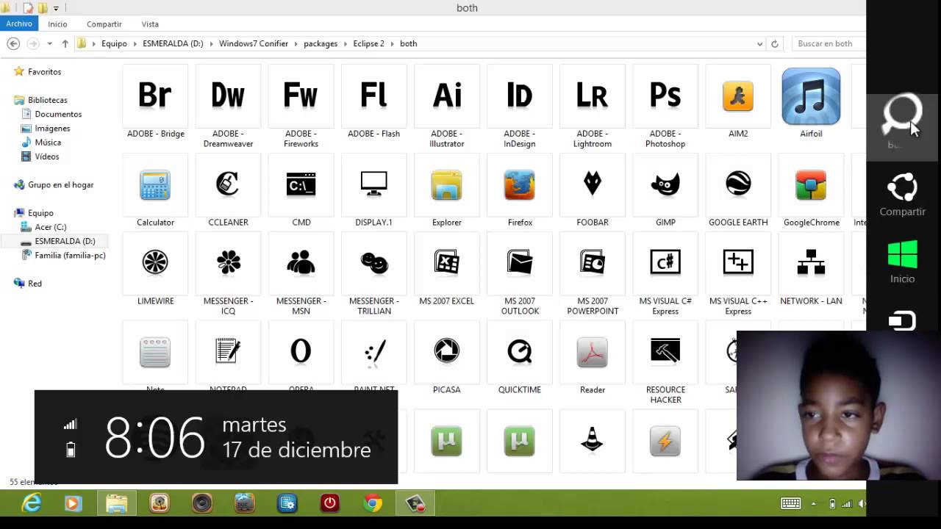Open Documentos library in navigation pane
The height and width of the screenshot is (529, 941).
tap(58, 115)
